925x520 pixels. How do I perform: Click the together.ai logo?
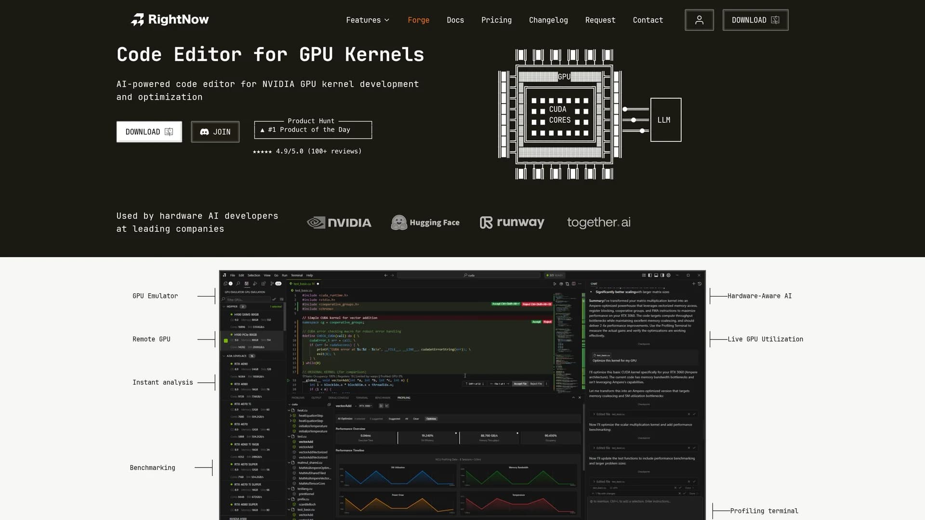click(598, 222)
